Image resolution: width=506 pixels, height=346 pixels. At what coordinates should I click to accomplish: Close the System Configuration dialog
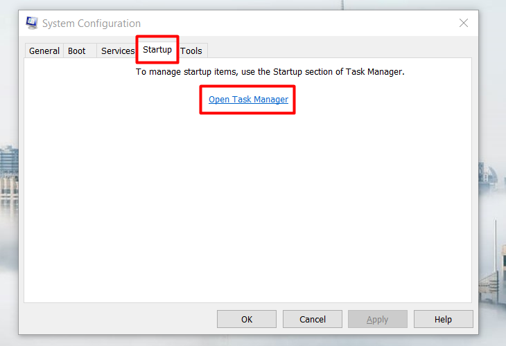tap(463, 24)
